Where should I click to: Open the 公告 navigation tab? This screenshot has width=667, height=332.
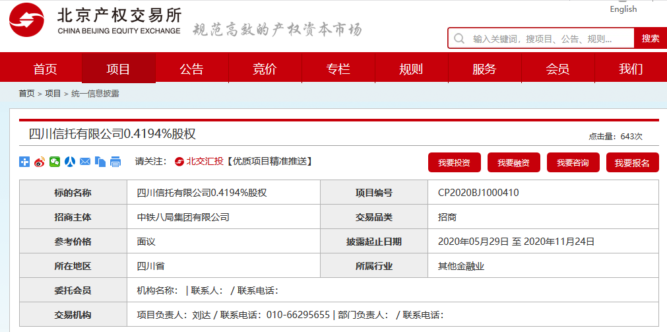191,69
